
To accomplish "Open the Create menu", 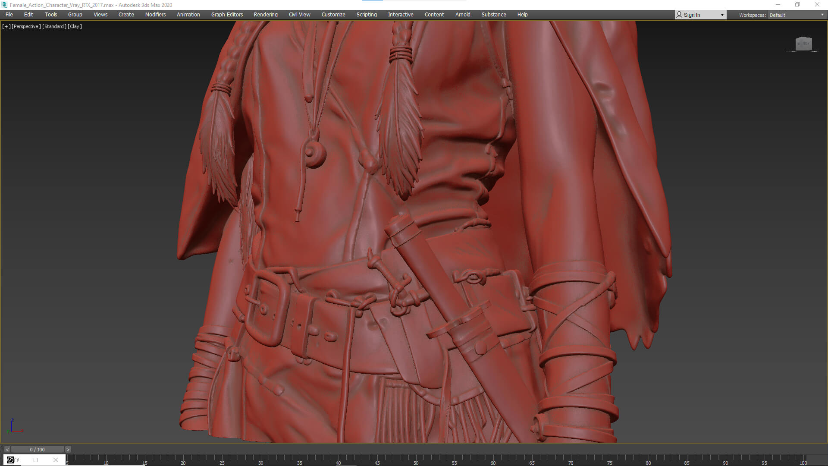I will tap(126, 15).
